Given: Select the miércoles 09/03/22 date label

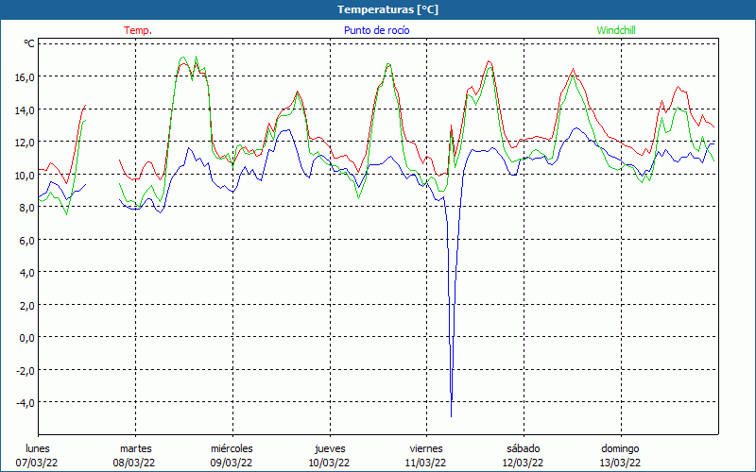Looking at the screenshot, I should (x=232, y=455).
